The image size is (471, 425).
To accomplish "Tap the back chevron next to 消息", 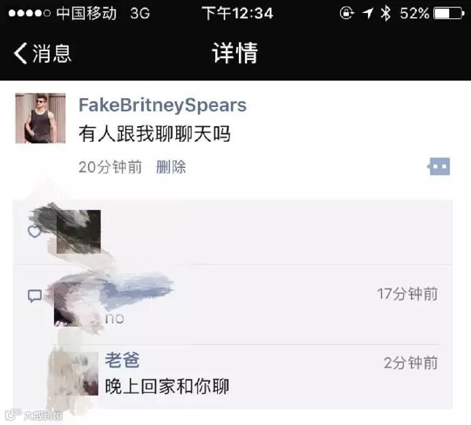I will 20,53.
